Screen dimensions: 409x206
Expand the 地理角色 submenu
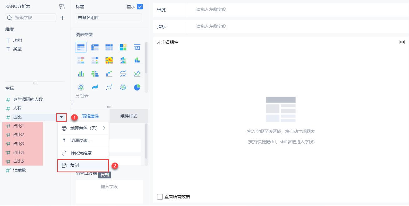point(83,128)
